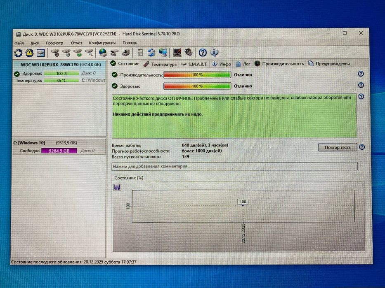
Task: Open the Конфигурация menu
Action: 102,43
